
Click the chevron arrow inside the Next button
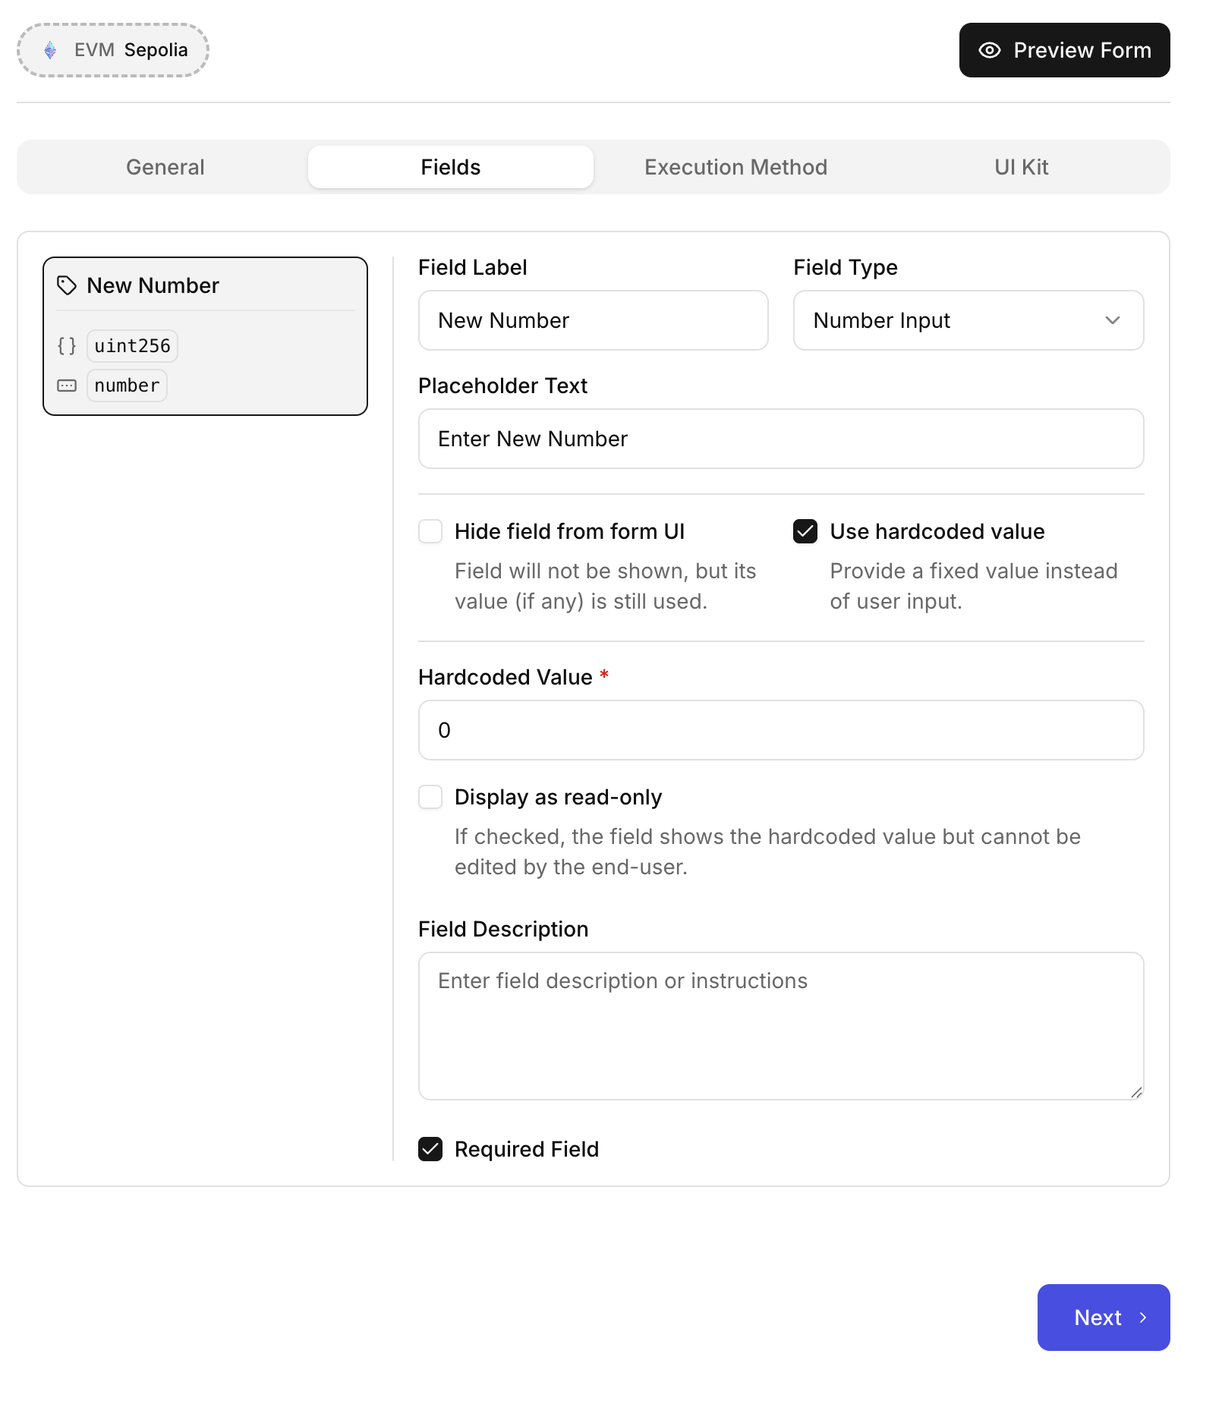pos(1143,1318)
